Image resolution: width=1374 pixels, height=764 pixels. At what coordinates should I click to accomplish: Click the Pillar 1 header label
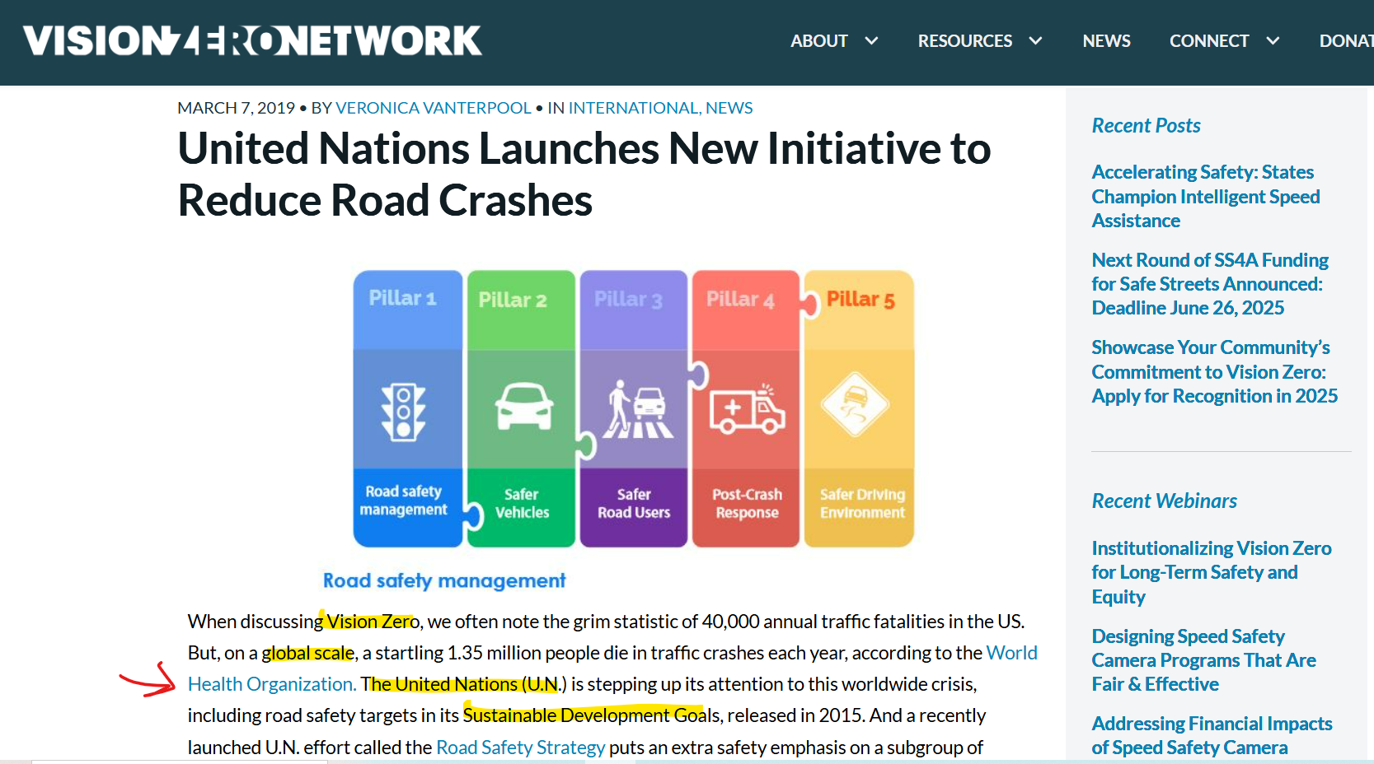pyautogui.click(x=402, y=298)
